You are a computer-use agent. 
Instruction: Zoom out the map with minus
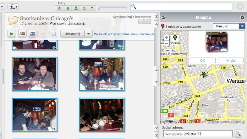(x=167, y=43)
